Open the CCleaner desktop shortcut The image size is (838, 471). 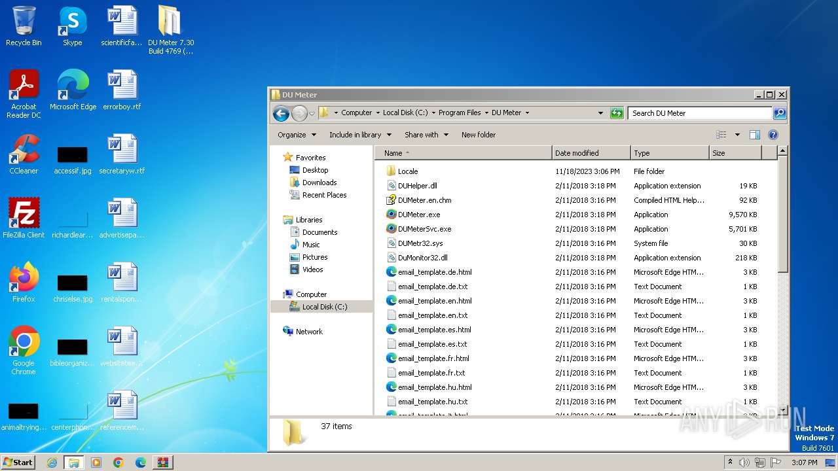click(24, 154)
